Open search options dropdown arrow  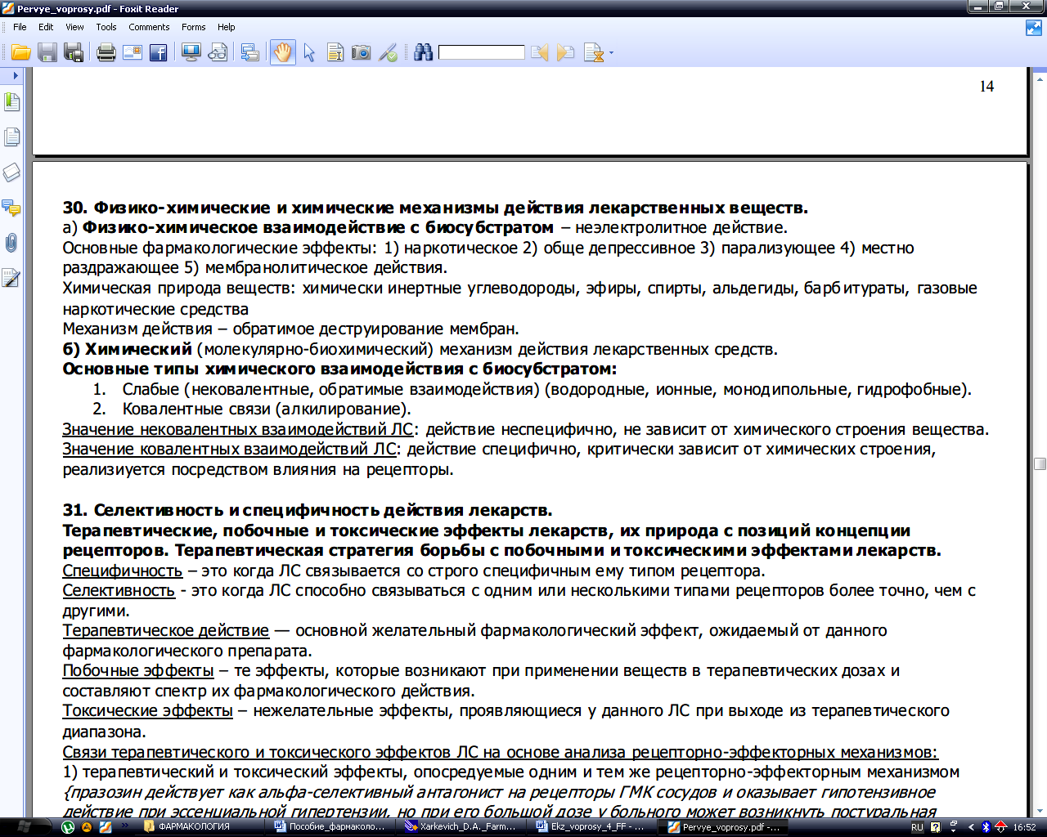[x=611, y=54]
